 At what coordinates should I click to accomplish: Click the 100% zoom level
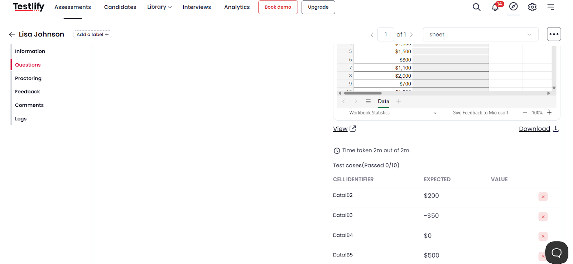tap(537, 113)
